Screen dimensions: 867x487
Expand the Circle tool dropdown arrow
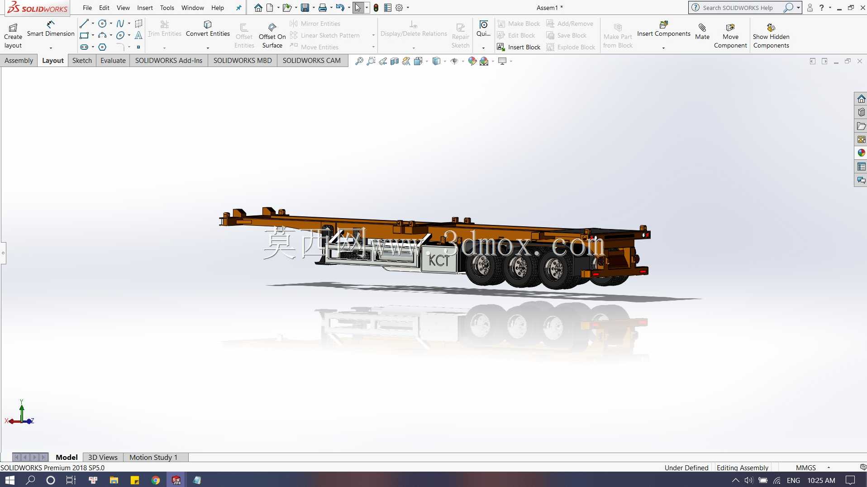click(x=111, y=24)
